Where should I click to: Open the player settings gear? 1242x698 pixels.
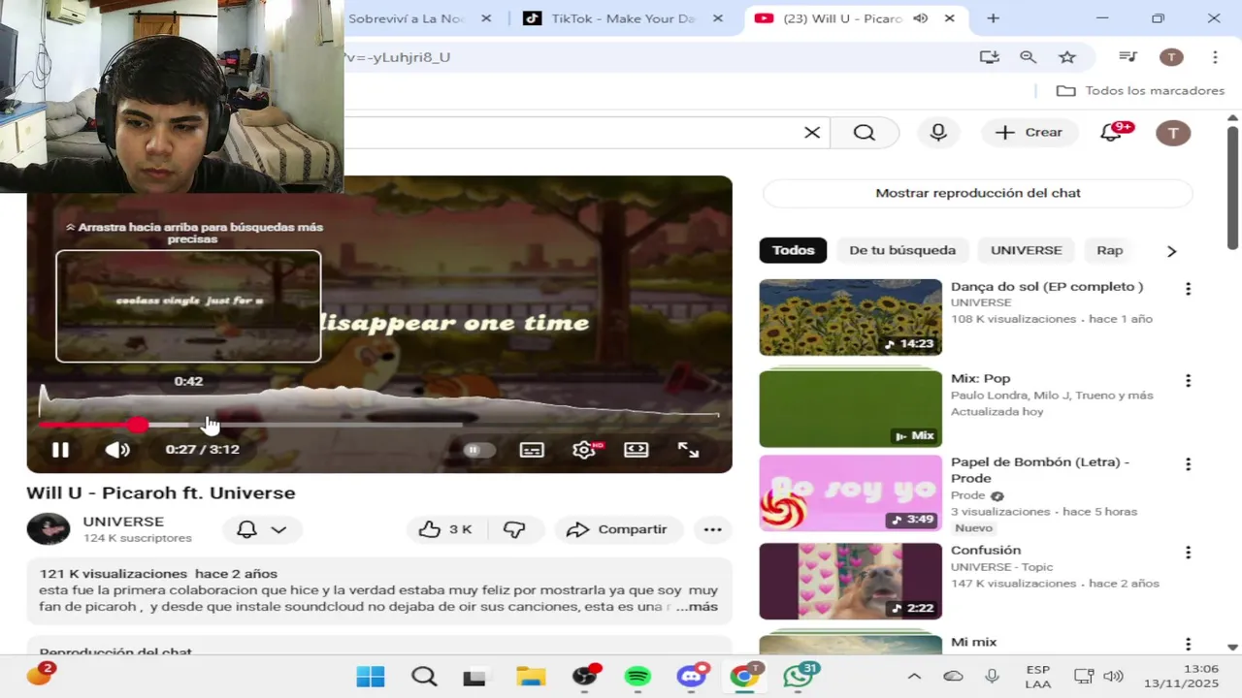pyautogui.click(x=584, y=450)
